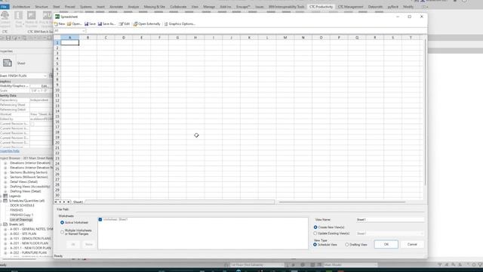Image resolution: width=483 pixels, height=272 pixels.
Task: Select Multiple Worksheets or Named Ranges option
Action: 62,232
